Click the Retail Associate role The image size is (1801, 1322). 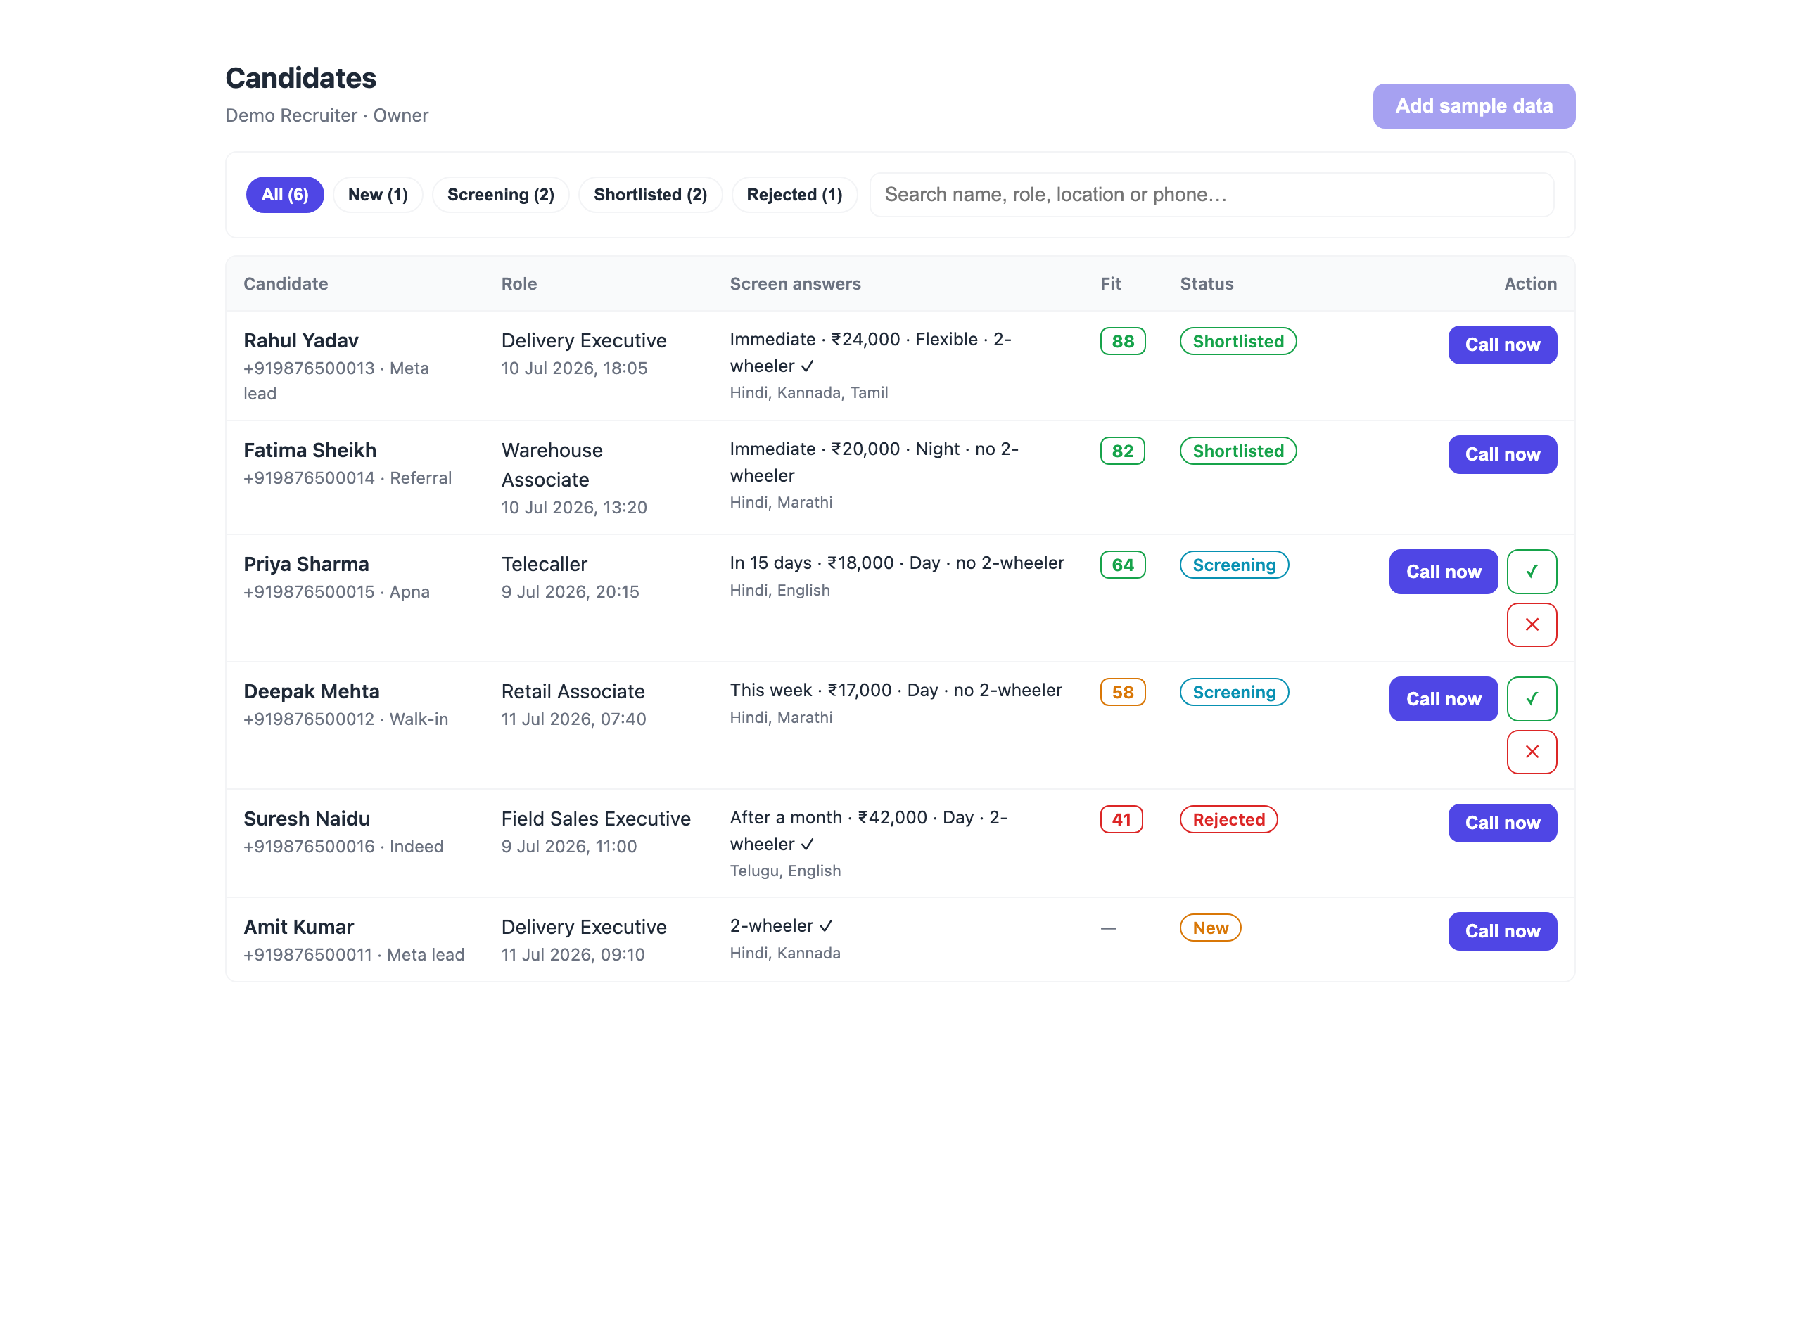[x=573, y=691]
